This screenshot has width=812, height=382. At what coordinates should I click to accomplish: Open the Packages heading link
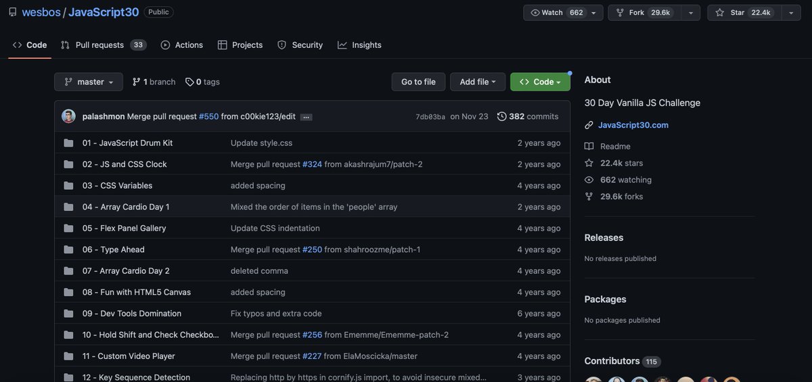point(606,300)
